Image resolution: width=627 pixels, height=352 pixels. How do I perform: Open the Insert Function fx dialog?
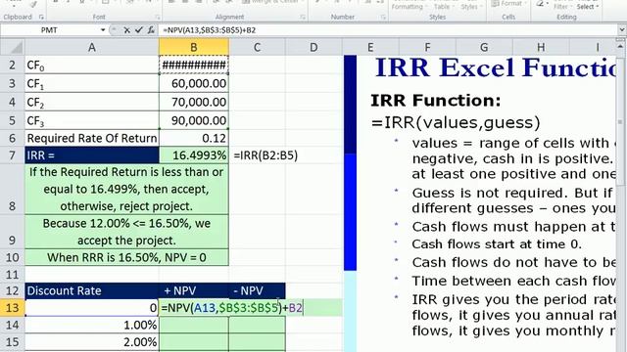tap(151, 30)
